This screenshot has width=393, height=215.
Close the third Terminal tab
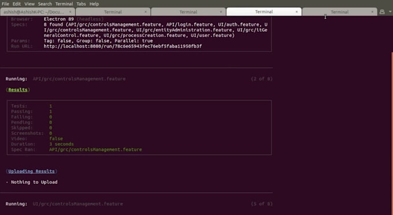pos(221,12)
